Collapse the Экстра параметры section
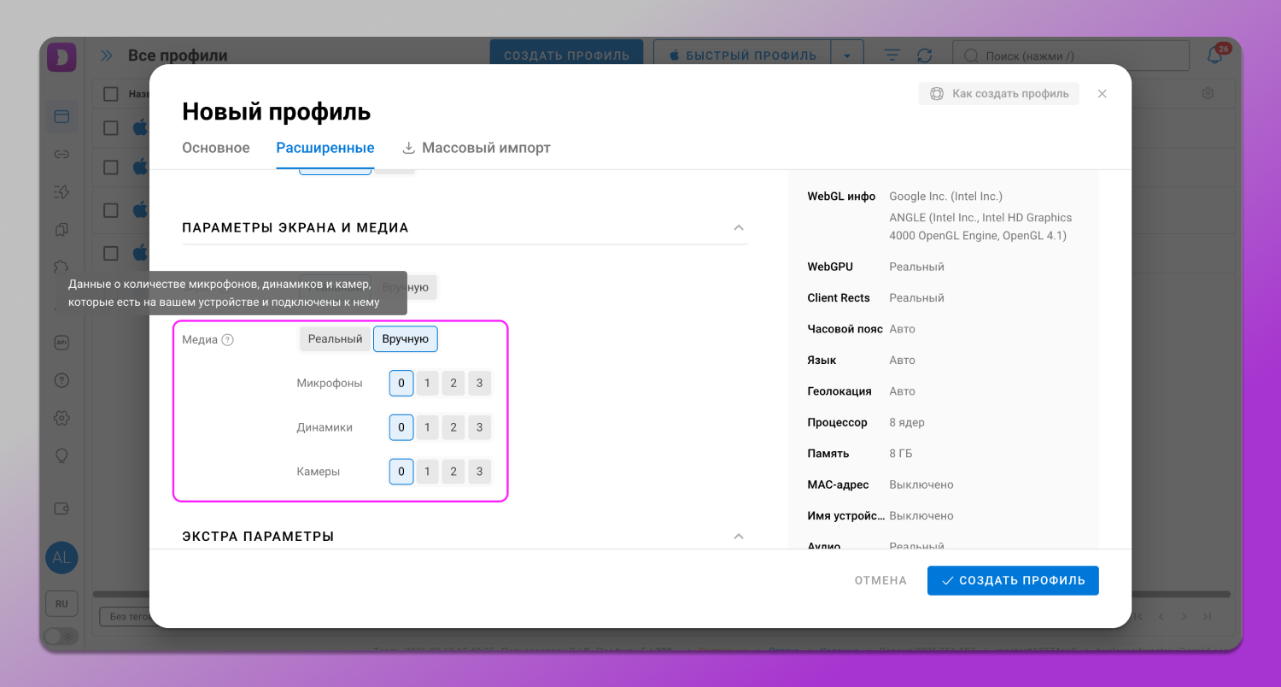1281x687 pixels. tap(739, 537)
